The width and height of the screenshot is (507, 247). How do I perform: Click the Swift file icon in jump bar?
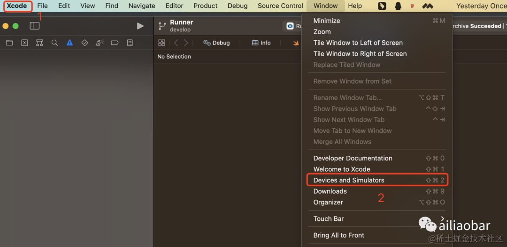[296, 43]
